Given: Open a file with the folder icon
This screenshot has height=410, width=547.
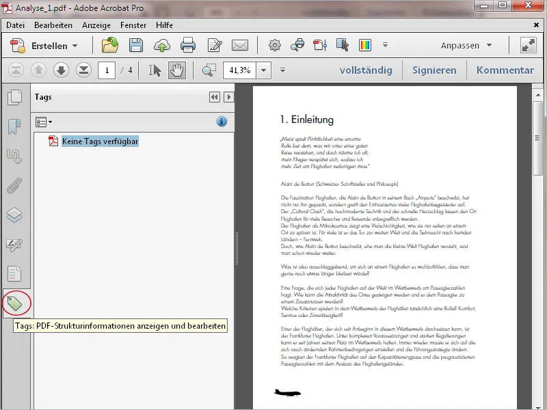Looking at the screenshot, I should 110,45.
